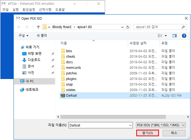Click the ALZip ISO File type text
This screenshot has height=140, width=191.
171,95
